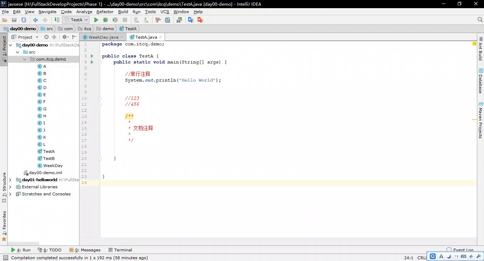Open the File menu
Image resolution: width=484 pixels, height=261 pixels.
click(x=5, y=12)
